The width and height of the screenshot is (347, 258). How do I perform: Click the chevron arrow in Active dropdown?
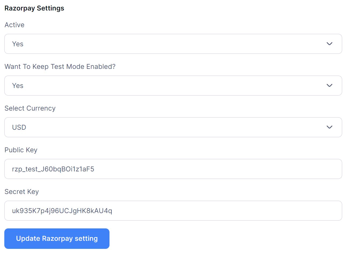329,44
